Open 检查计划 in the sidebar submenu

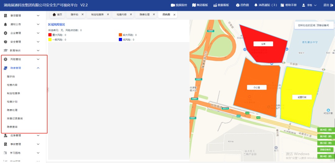pyautogui.click(x=12, y=102)
